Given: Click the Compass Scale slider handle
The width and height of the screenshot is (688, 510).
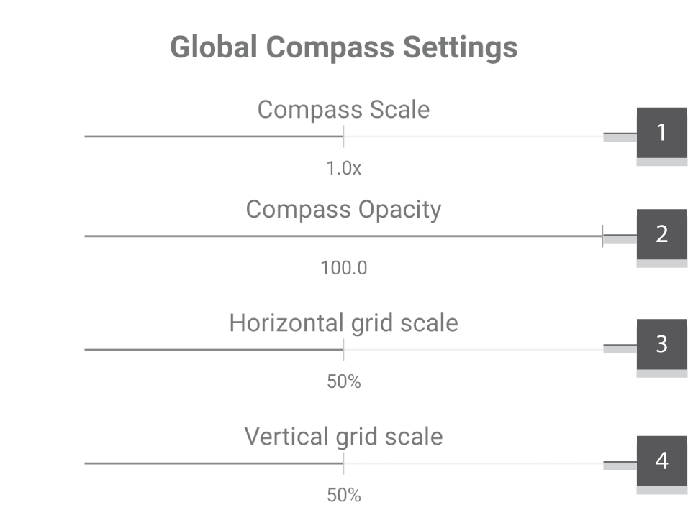Looking at the screenshot, I should [343, 136].
